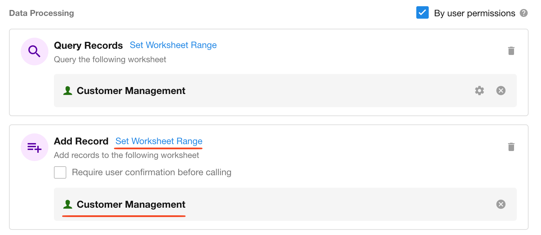The height and width of the screenshot is (235, 541).
Task: Delete the Add Record block via trash icon
Action: point(511,147)
